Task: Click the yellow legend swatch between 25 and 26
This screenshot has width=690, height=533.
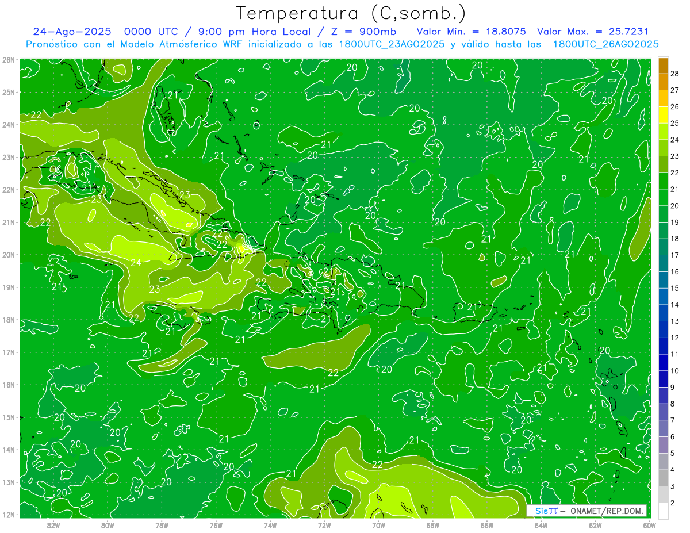Action: (x=663, y=114)
